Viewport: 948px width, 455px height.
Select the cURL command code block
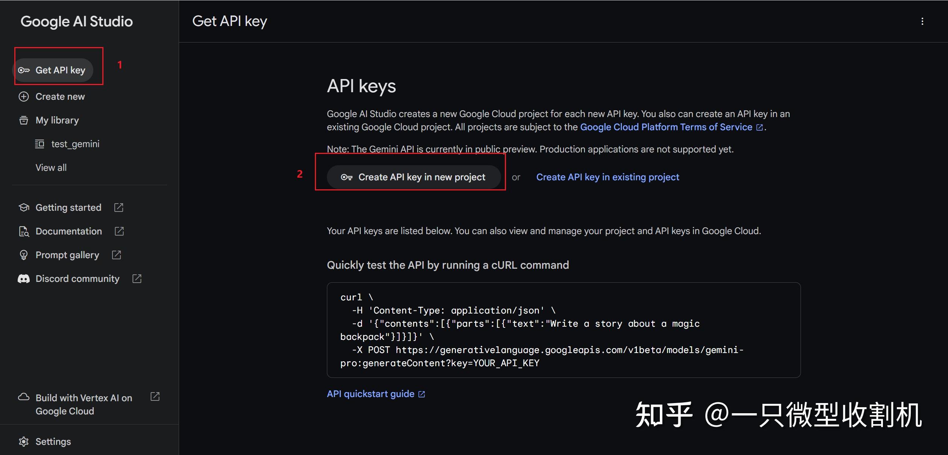(564, 330)
